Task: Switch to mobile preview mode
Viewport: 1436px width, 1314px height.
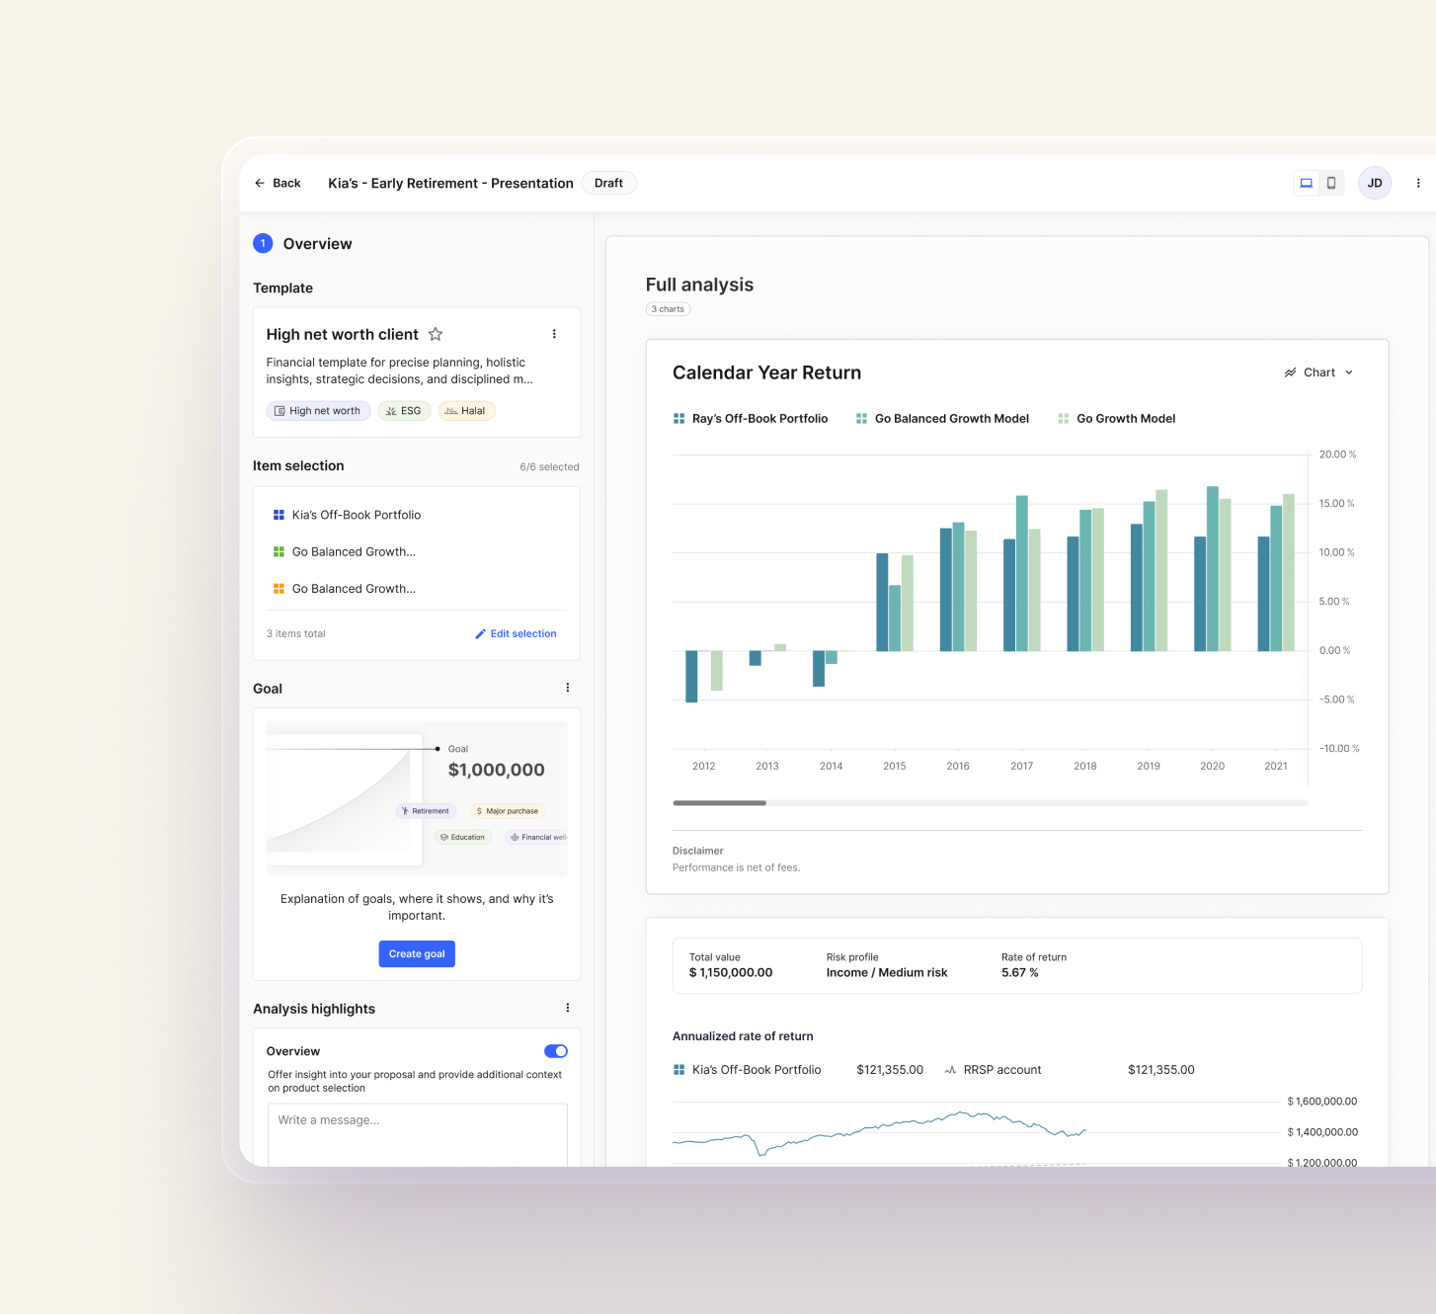Action: 1331,183
